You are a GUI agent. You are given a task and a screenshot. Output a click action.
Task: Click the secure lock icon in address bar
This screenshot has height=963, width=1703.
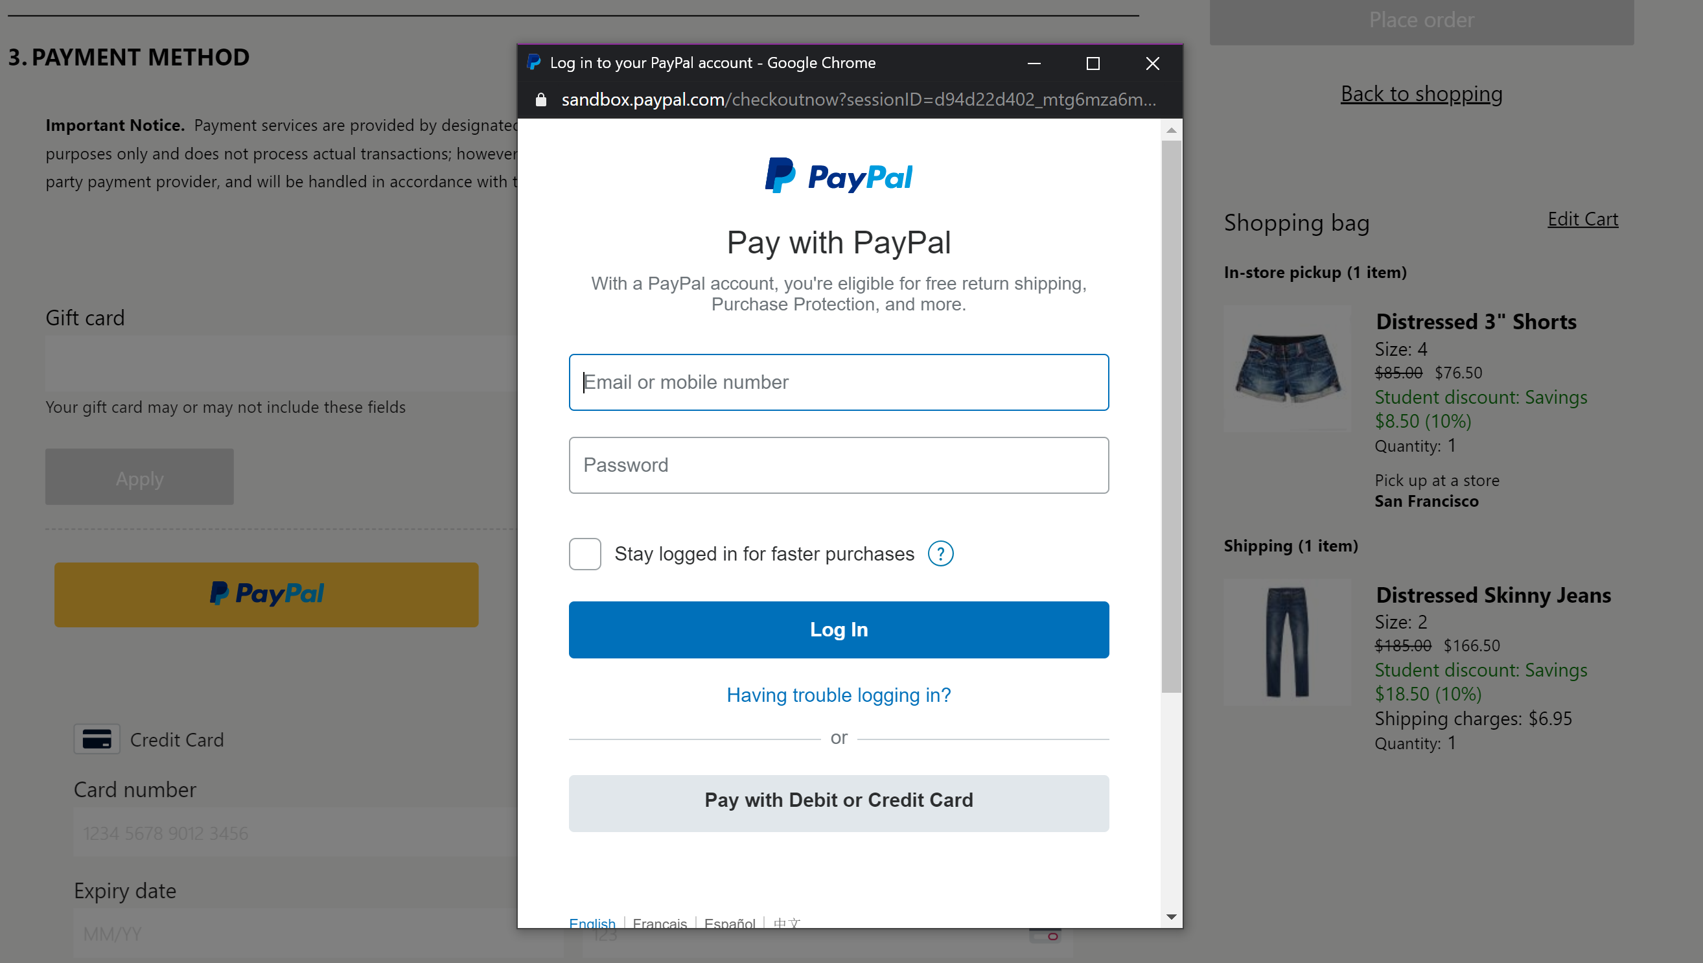(x=540, y=99)
